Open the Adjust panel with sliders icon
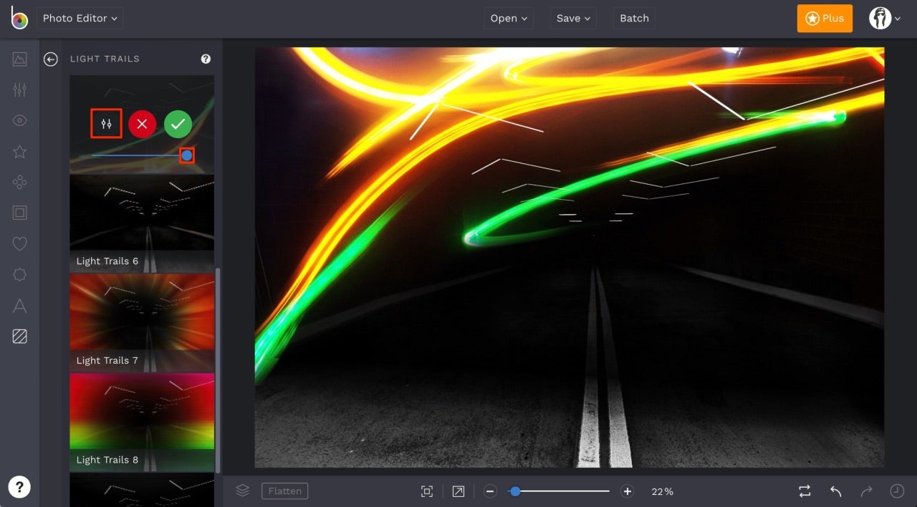Image resolution: width=917 pixels, height=507 pixels. click(19, 90)
